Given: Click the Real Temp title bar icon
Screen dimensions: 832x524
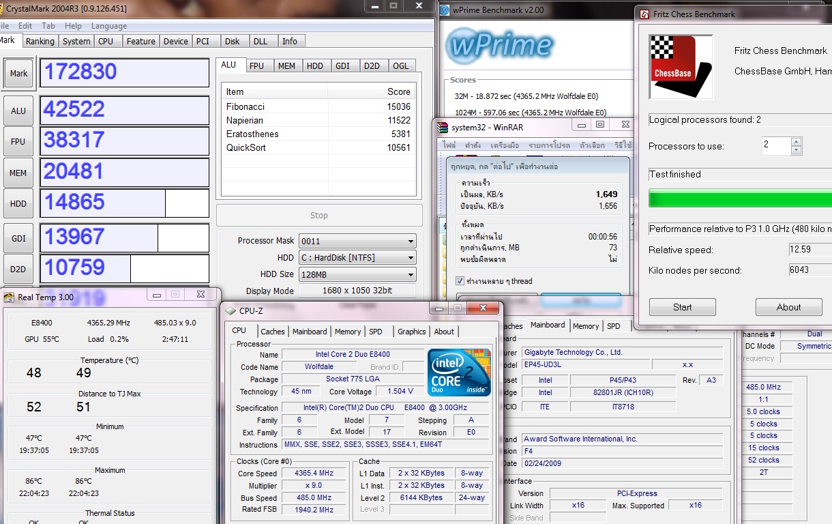Looking at the screenshot, I should 9,297.
